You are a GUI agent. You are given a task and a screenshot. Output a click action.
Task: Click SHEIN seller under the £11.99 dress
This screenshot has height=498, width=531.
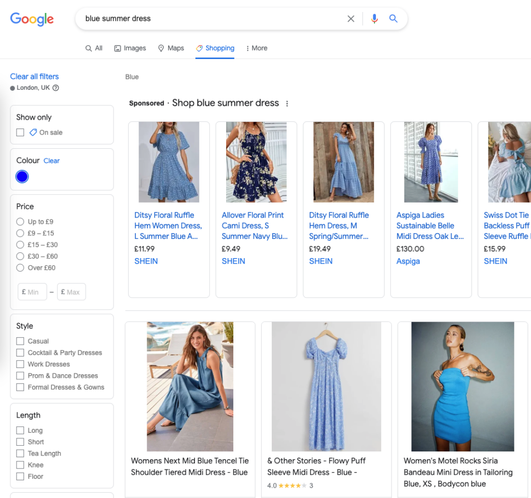point(146,261)
